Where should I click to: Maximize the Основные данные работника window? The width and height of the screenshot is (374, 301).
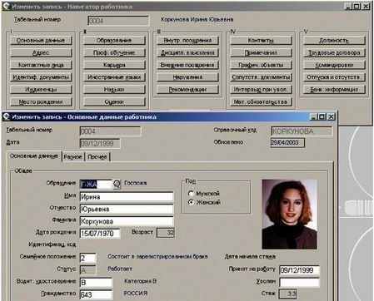pyautogui.click(x=322, y=117)
